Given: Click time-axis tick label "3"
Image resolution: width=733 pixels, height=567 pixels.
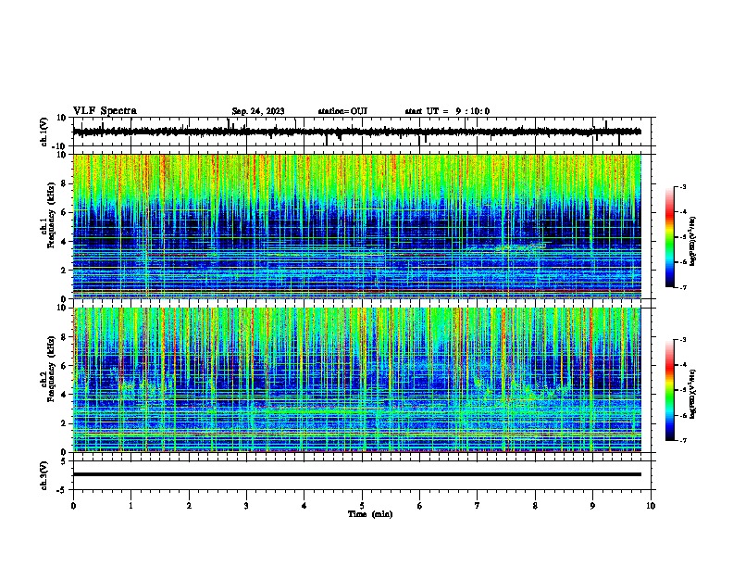Looking at the screenshot, I should pyautogui.click(x=247, y=506).
